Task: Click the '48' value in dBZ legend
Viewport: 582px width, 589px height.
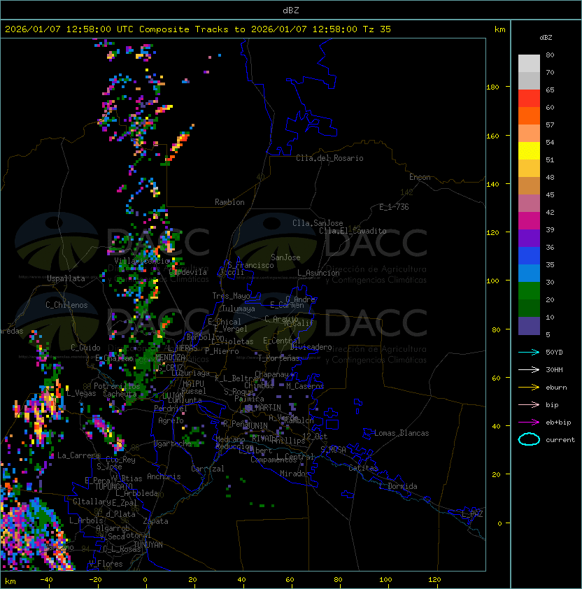Action: pyautogui.click(x=550, y=177)
